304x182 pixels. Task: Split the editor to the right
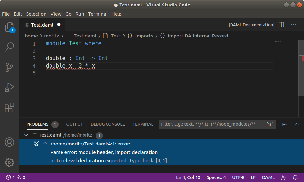tap(281, 25)
